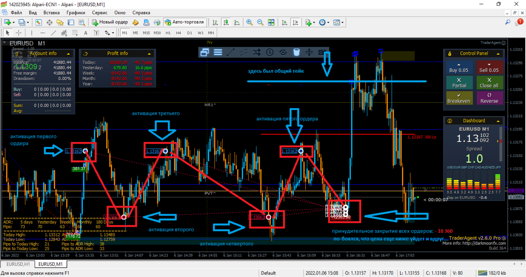The image size is (526, 277).
Task: Click the Dashboard info icon
Action: point(450,121)
